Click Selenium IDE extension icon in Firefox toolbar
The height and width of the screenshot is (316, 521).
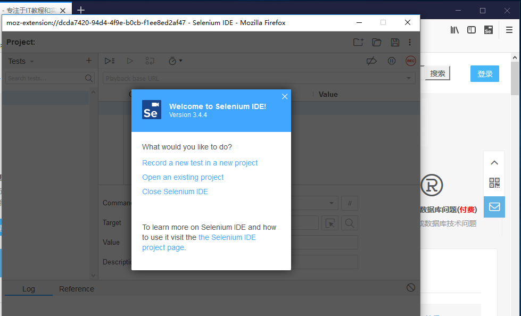pos(489,30)
